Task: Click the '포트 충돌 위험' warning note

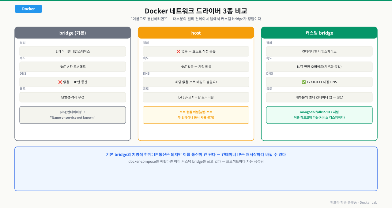Action: coord(196,115)
